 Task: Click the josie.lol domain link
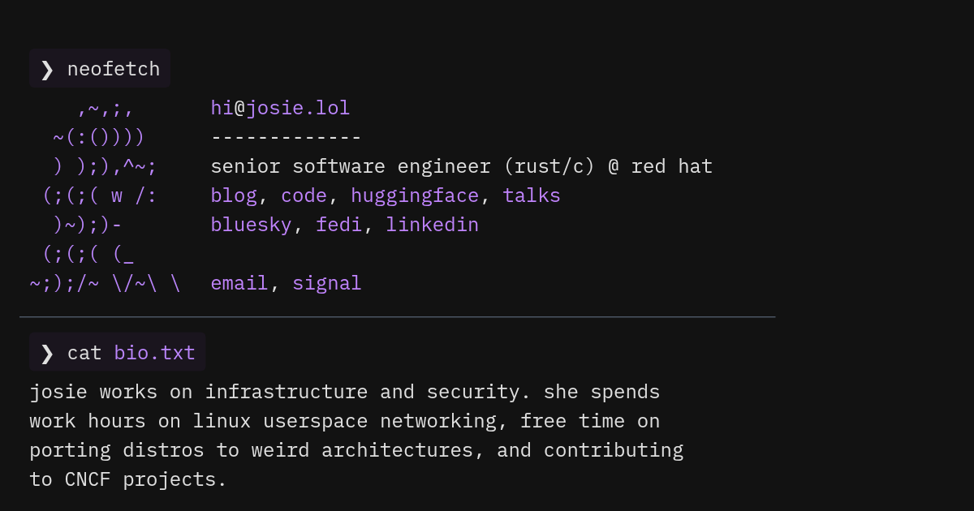point(298,109)
